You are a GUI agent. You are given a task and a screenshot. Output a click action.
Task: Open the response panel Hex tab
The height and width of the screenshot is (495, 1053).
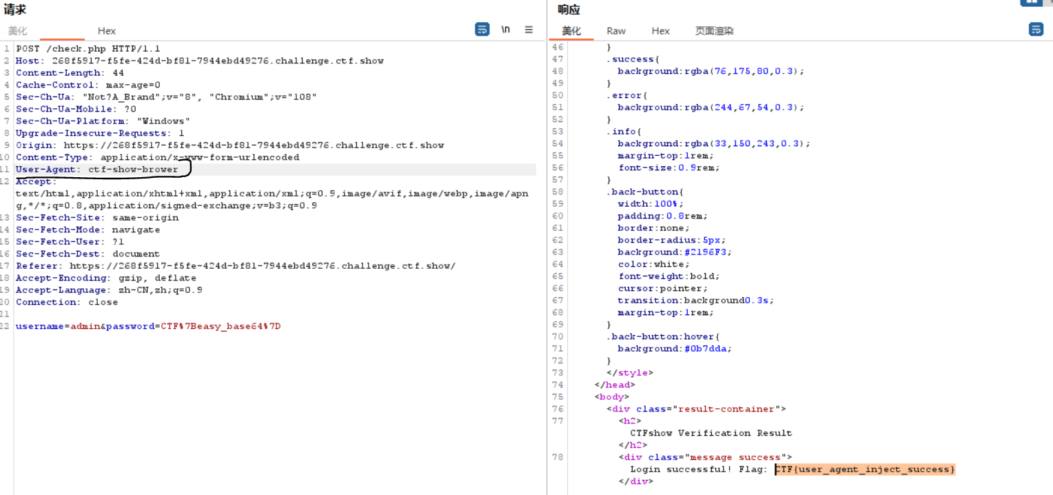(x=660, y=31)
